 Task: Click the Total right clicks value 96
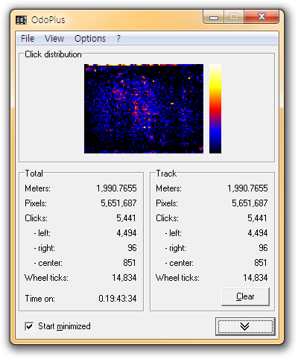[132, 248]
